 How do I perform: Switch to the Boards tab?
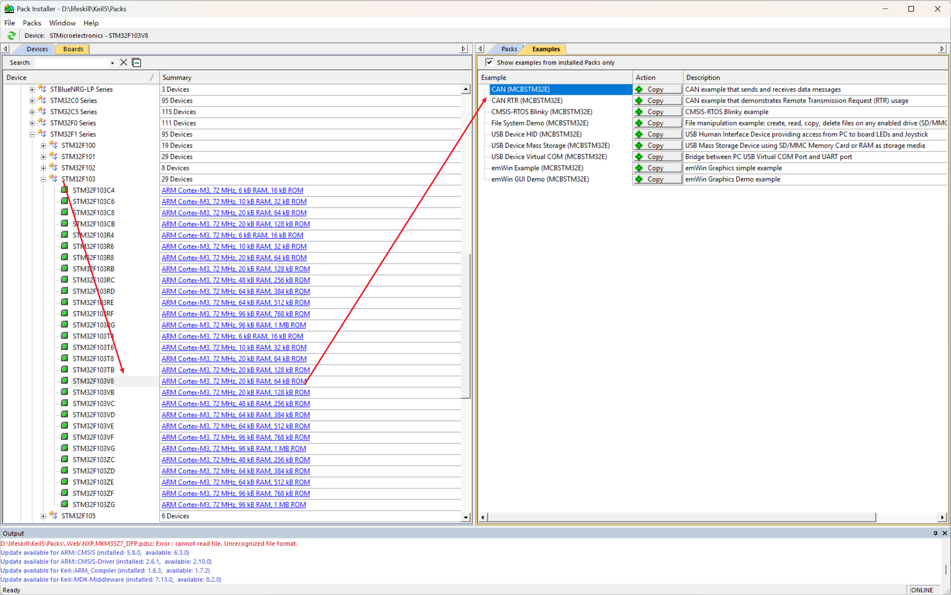(x=73, y=49)
